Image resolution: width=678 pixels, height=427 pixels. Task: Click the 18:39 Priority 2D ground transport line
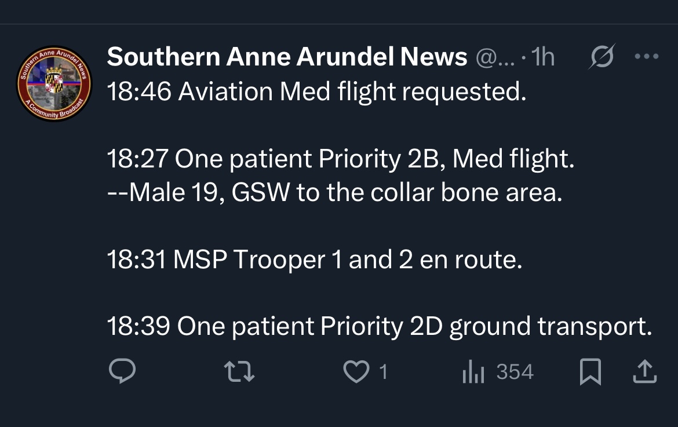point(379,326)
